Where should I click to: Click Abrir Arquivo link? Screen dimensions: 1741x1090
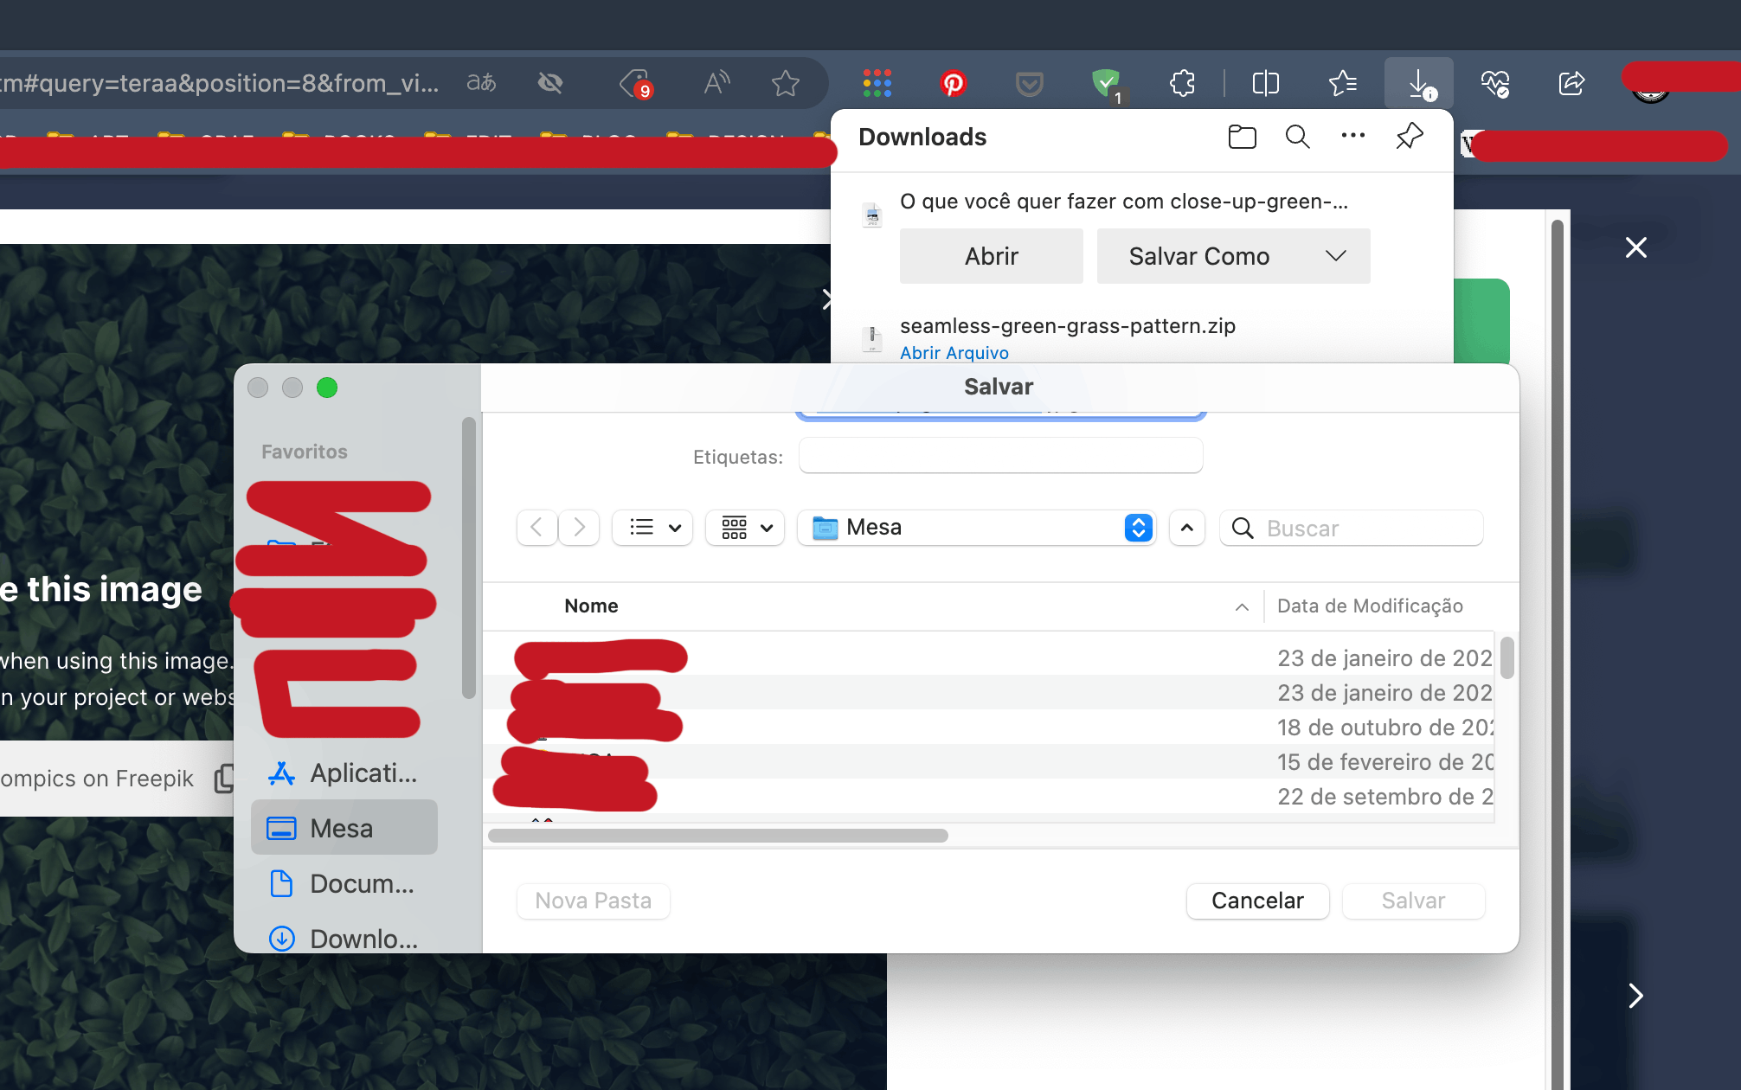(954, 353)
